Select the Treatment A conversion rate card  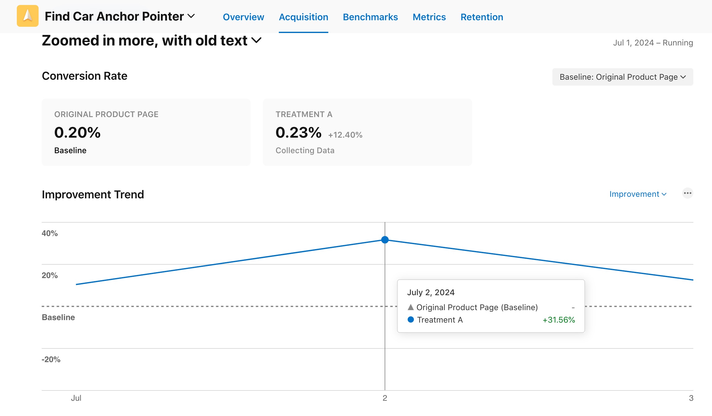click(368, 132)
